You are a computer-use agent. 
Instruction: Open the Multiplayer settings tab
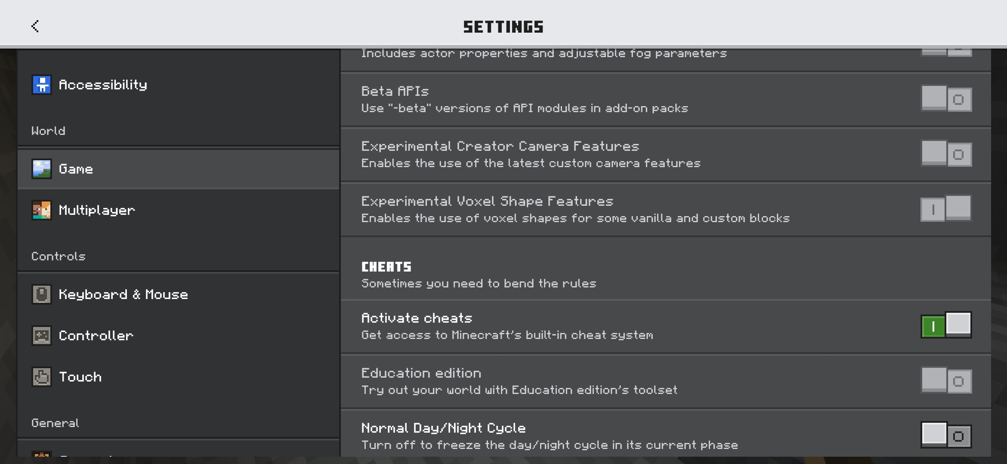click(97, 210)
